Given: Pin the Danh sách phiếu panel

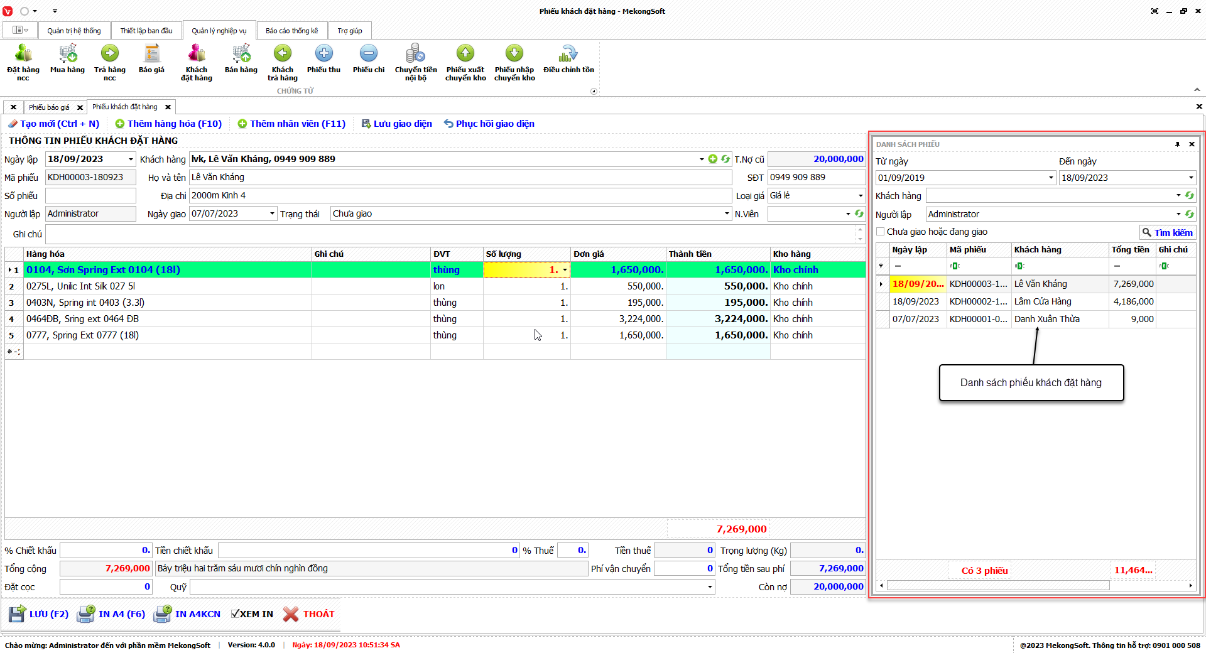Looking at the screenshot, I should (1177, 144).
